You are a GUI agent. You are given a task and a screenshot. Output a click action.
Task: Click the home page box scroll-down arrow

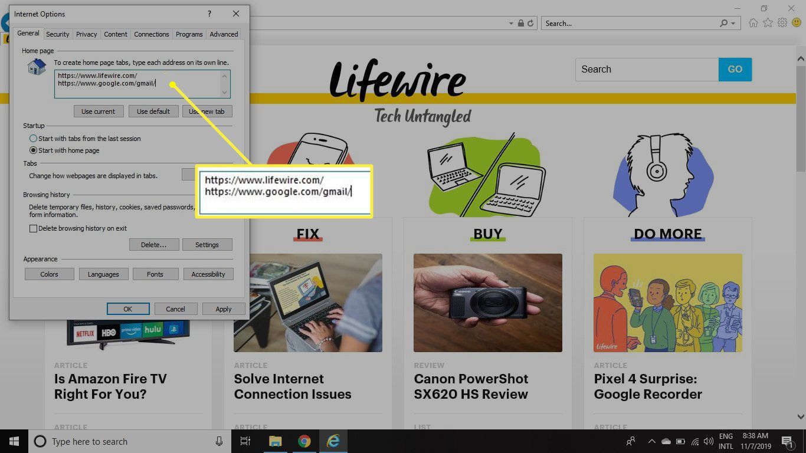(x=224, y=92)
